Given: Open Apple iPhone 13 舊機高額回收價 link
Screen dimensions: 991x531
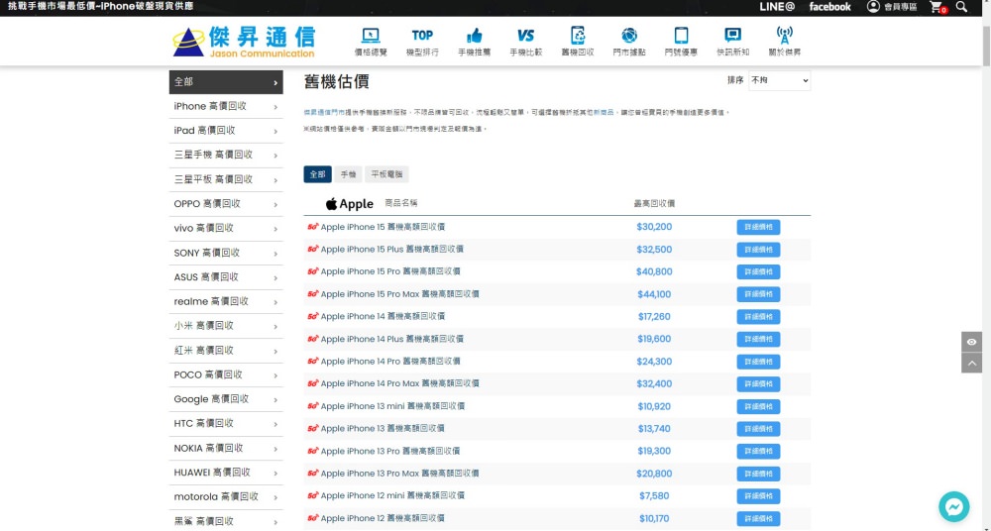Looking at the screenshot, I should 383,429.
